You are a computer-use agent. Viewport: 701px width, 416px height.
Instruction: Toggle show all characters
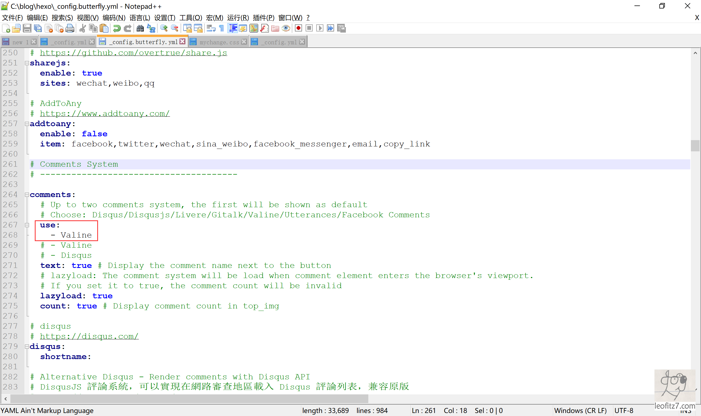point(221,28)
